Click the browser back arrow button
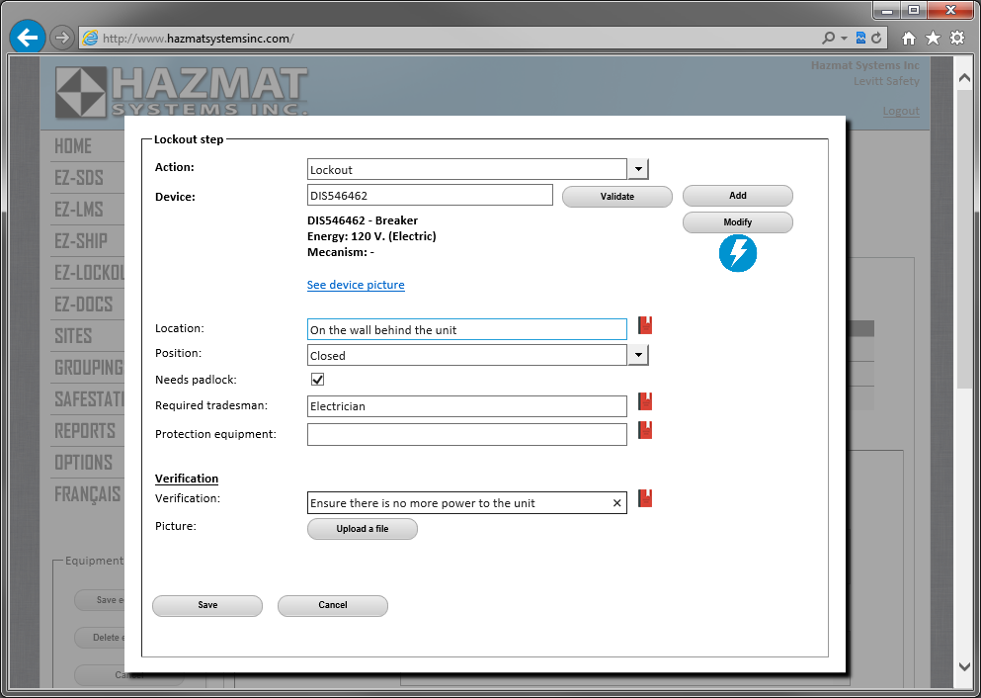Viewport: 981px width, 698px height. click(28, 37)
